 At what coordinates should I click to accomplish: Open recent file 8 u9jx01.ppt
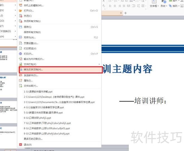tap(59, 128)
